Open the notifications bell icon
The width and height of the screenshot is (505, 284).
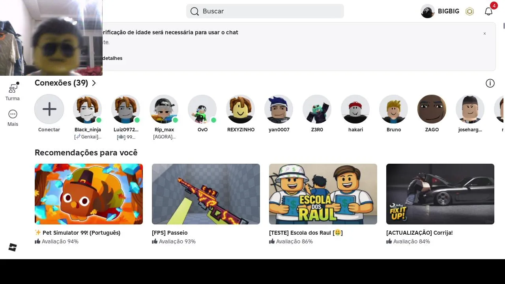pos(488,11)
